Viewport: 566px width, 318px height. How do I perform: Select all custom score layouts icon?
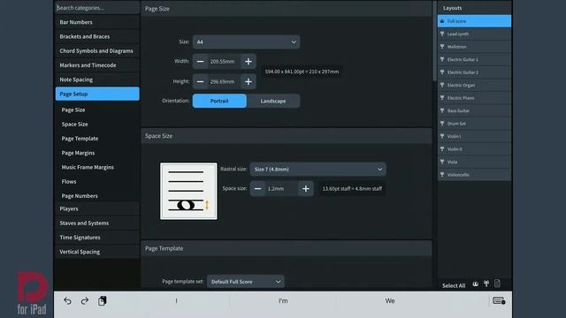point(497,284)
